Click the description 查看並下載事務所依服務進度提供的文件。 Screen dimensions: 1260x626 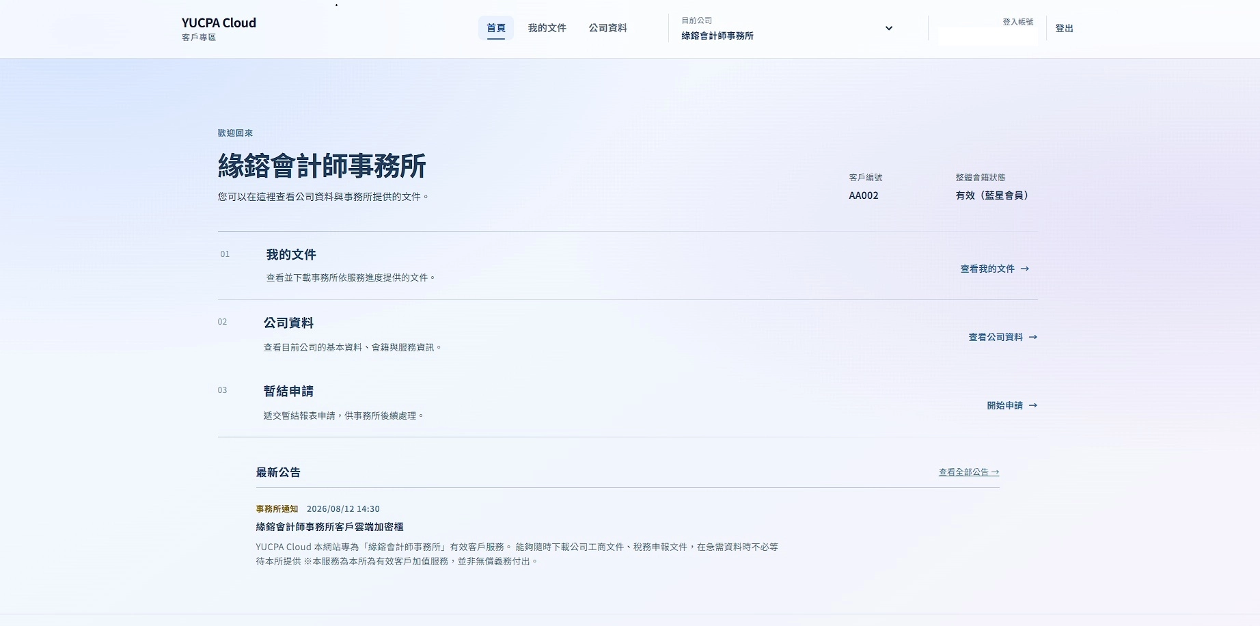pyautogui.click(x=351, y=278)
